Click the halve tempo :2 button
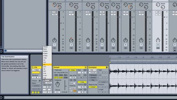The width and height of the screenshot is (177, 100). click(x=71, y=80)
